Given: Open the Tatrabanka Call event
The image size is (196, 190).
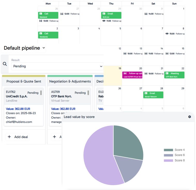Looking at the screenshot, I should pyautogui.click(x=48, y=35).
